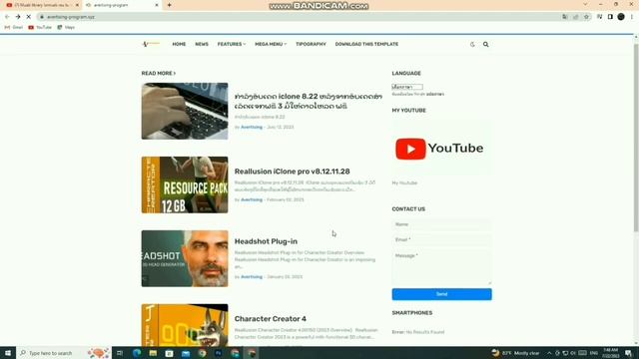The height and width of the screenshot is (359, 639).
Task: Open the Character Creator 4 thumbnail
Action: 185,325
